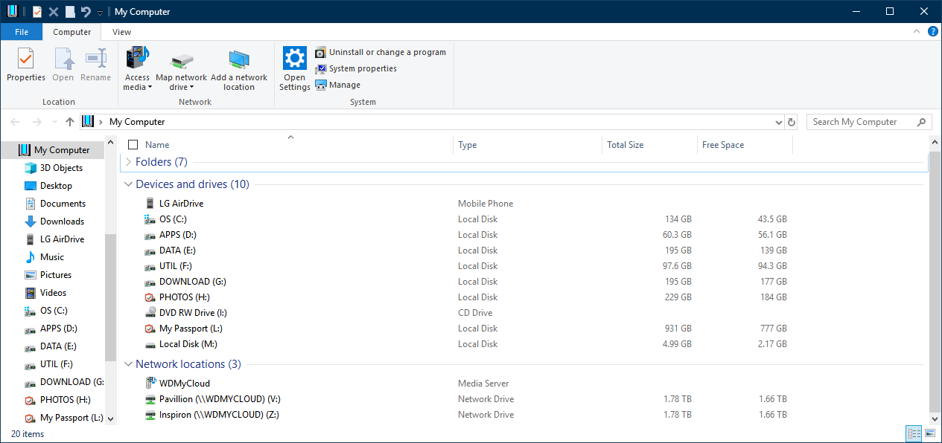Open the View ribbon tab
Screen dimensions: 942x443
pyautogui.click(x=121, y=32)
